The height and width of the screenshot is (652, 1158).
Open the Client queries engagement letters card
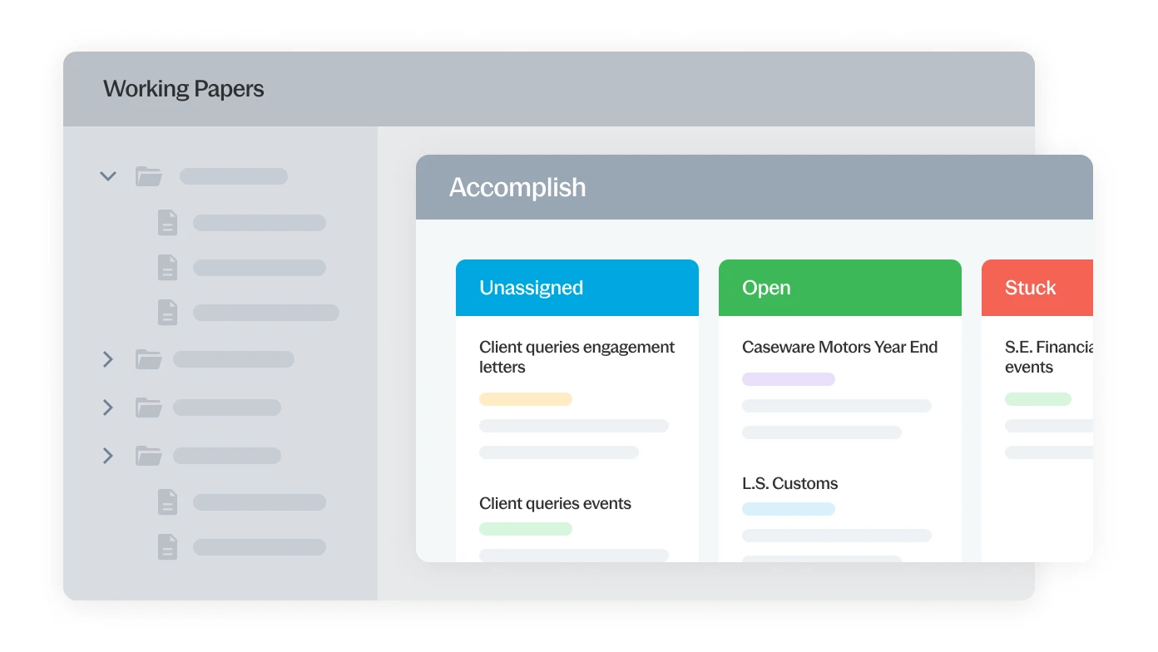[x=577, y=357]
